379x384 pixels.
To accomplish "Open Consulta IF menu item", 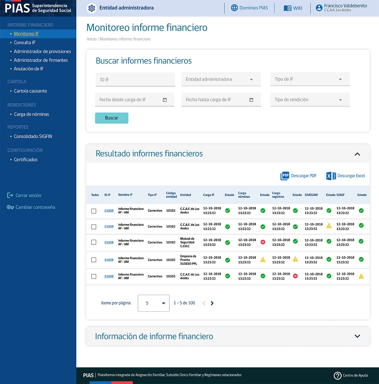I will click(25, 43).
